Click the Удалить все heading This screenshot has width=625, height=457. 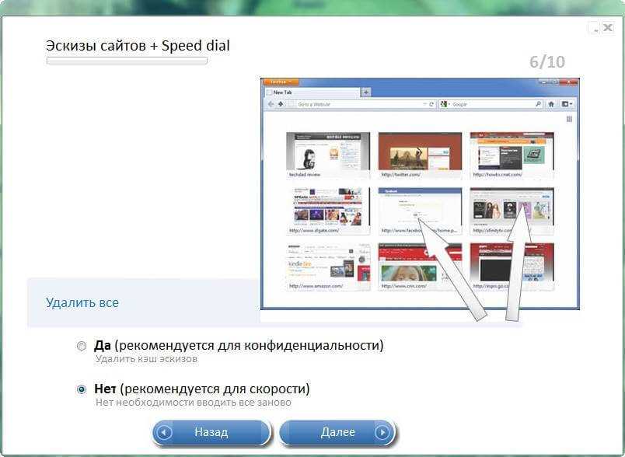[x=82, y=303]
